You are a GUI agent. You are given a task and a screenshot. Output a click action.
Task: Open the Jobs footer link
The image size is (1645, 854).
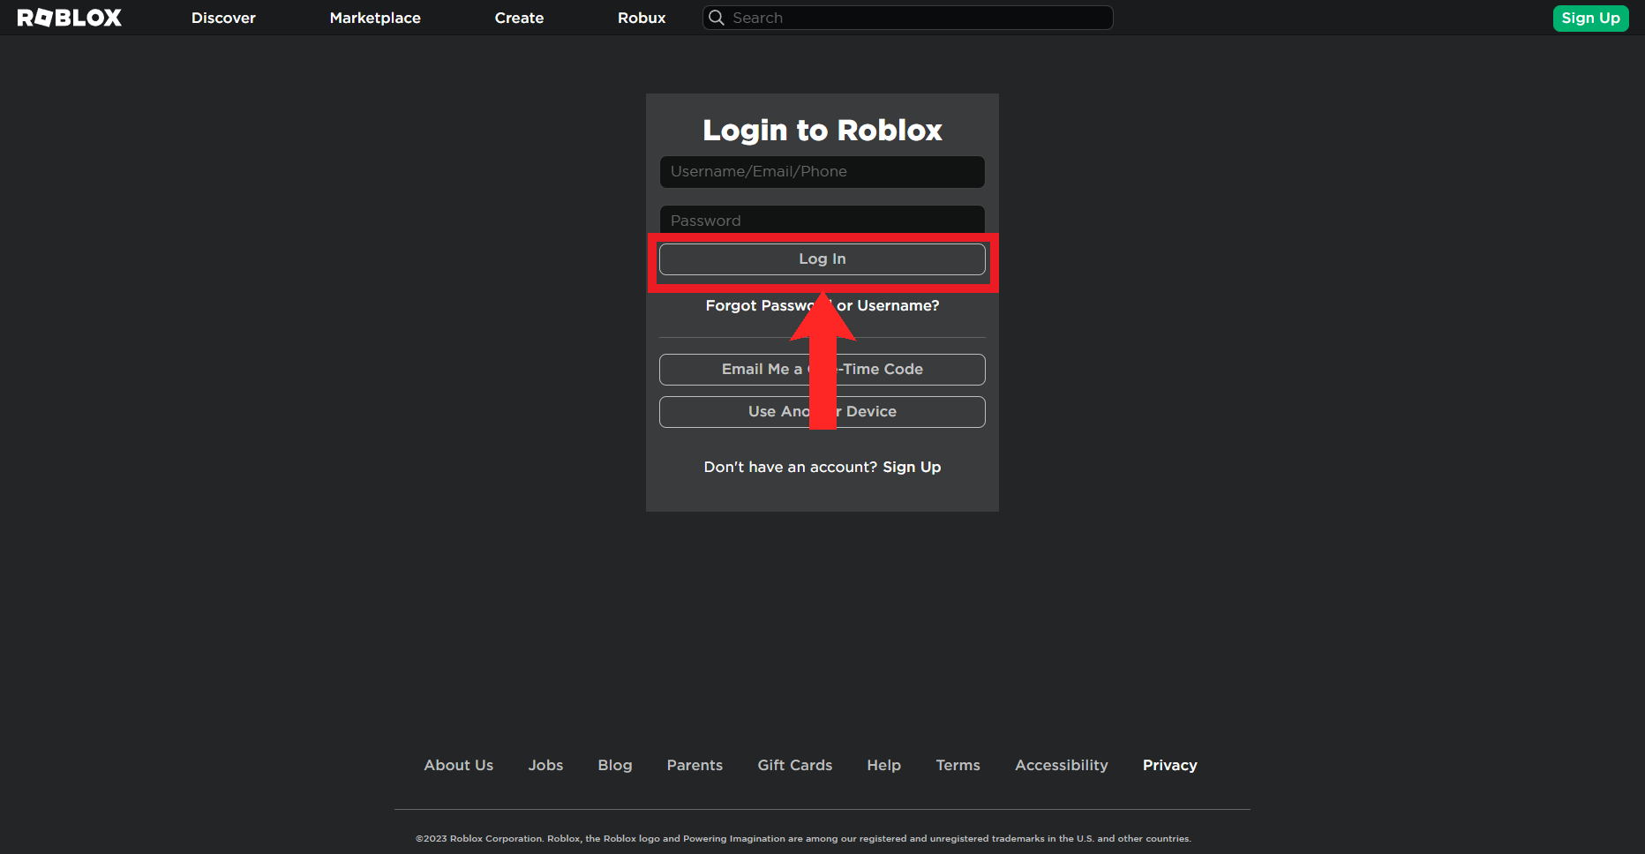pyautogui.click(x=545, y=766)
